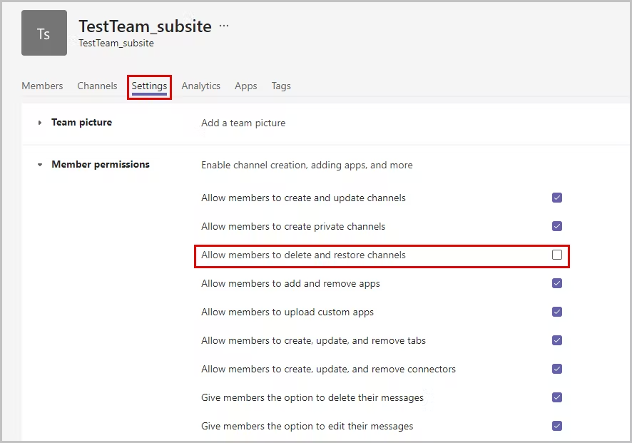Go to the Tags tab
This screenshot has height=443, width=632.
[281, 86]
